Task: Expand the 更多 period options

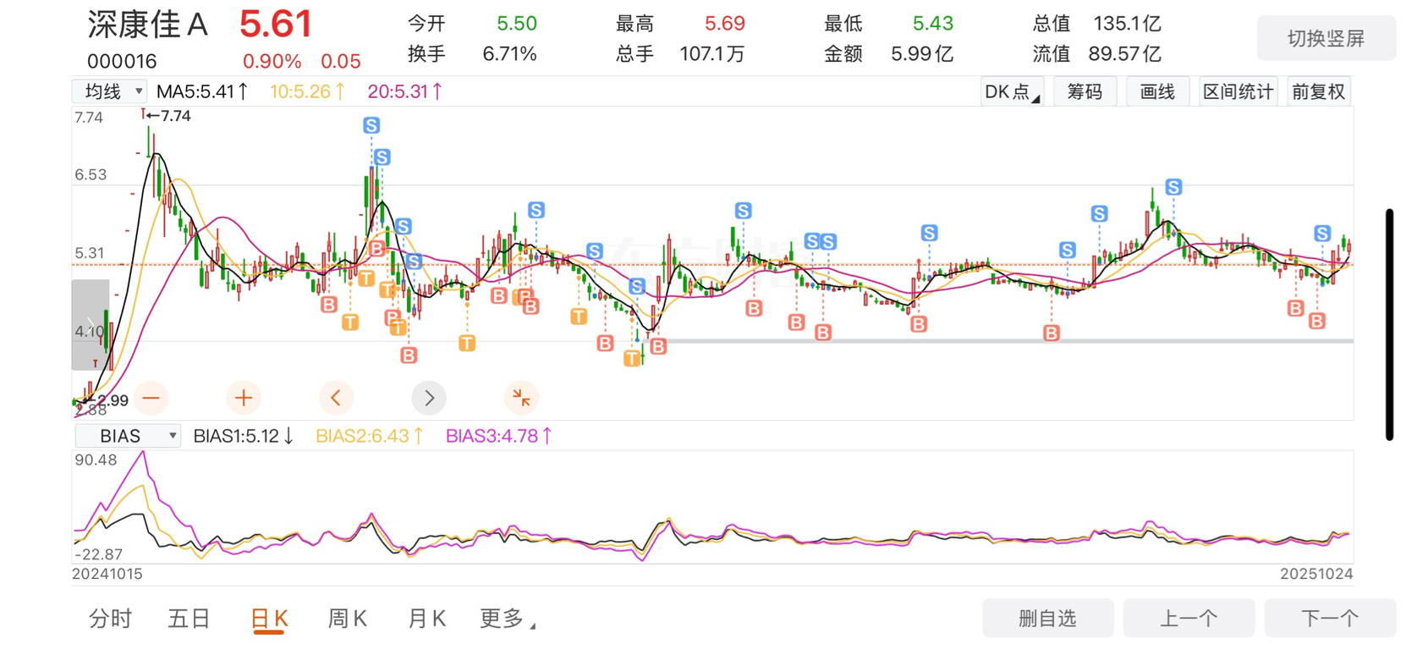Action: coord(508,619)
